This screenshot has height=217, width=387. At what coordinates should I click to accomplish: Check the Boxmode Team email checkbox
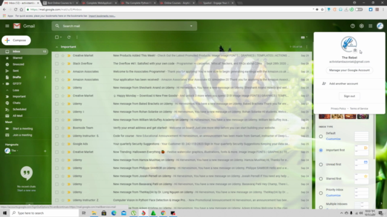pyautogui.click(x=57, y=128)
